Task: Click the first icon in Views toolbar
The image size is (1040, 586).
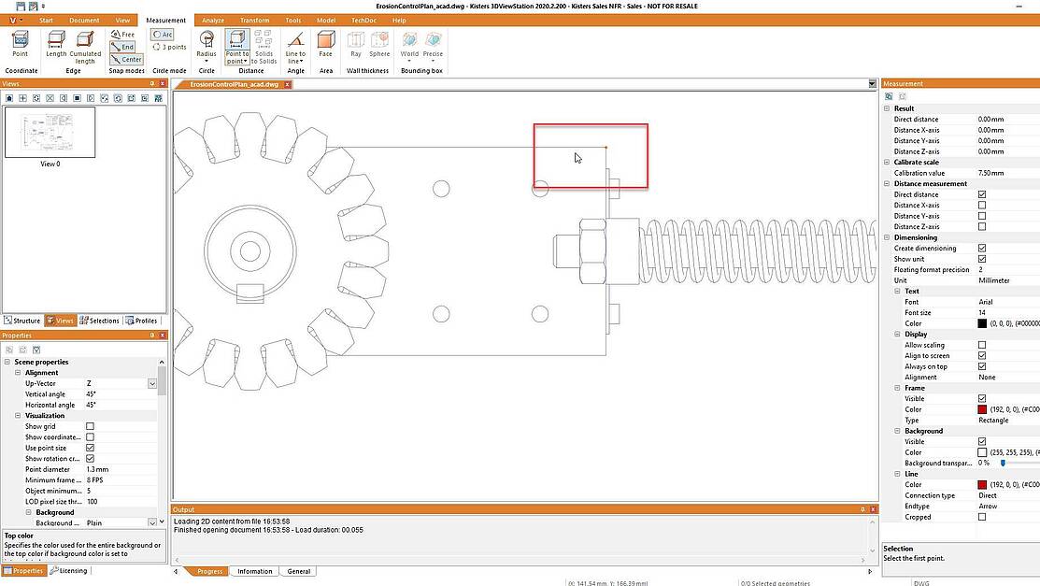Action: pyautogui.click(x=9, y=98)
